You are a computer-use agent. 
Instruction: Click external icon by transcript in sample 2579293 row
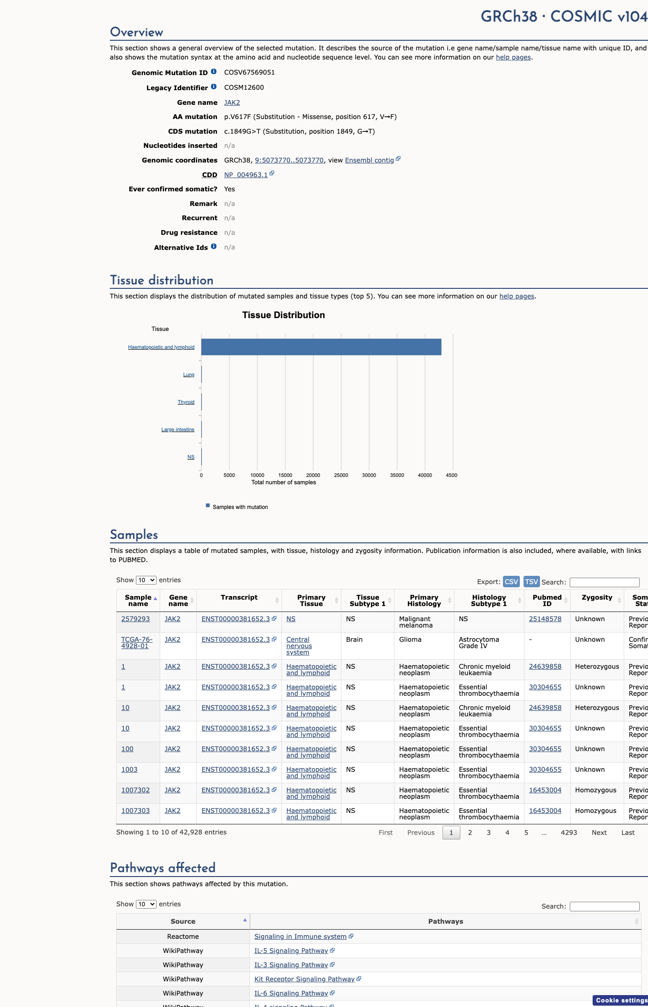274,618
